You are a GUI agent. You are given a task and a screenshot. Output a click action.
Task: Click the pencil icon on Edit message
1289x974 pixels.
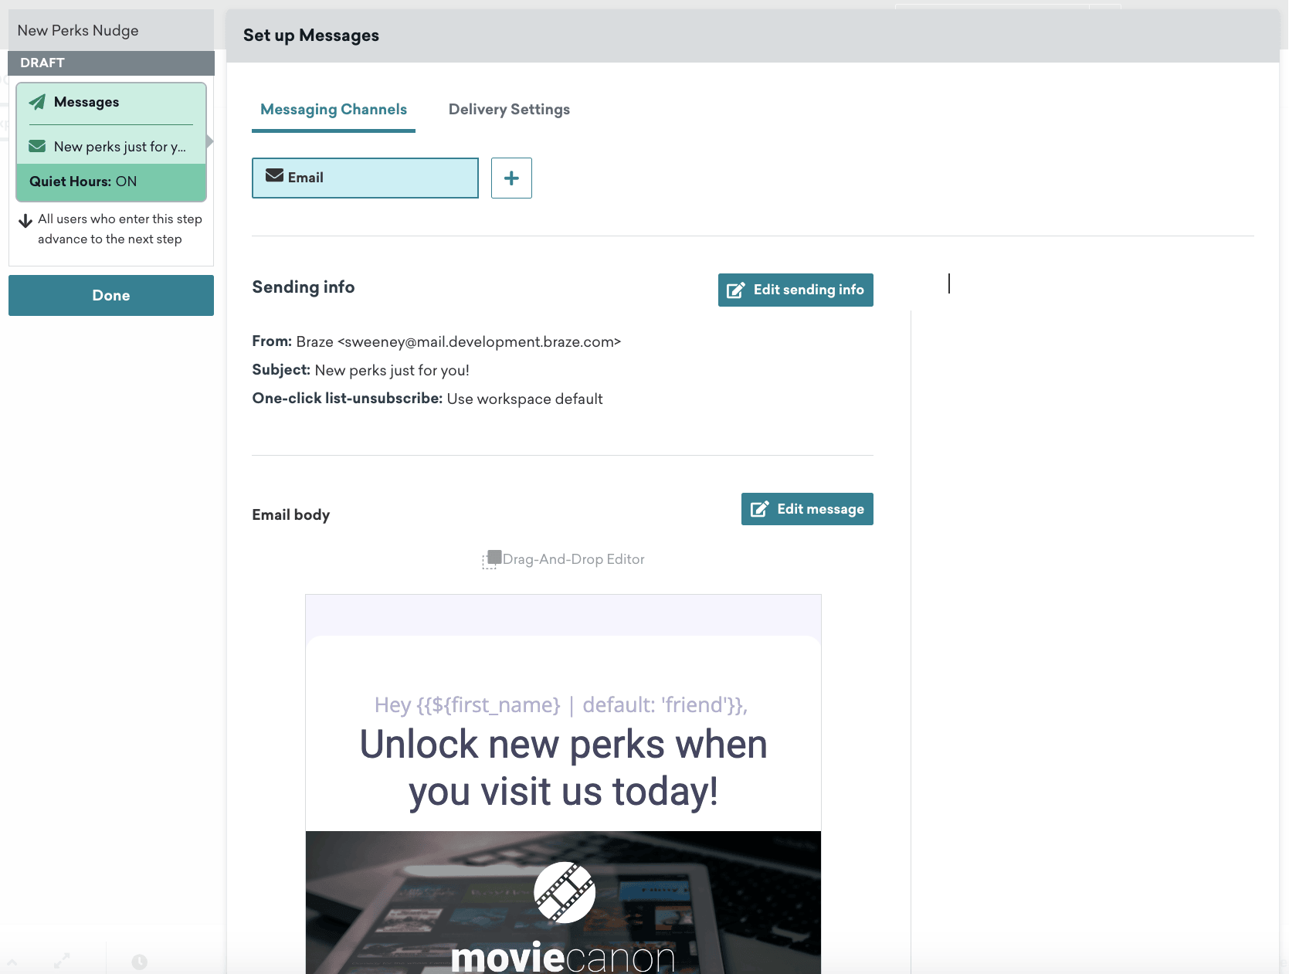point(760,509)
